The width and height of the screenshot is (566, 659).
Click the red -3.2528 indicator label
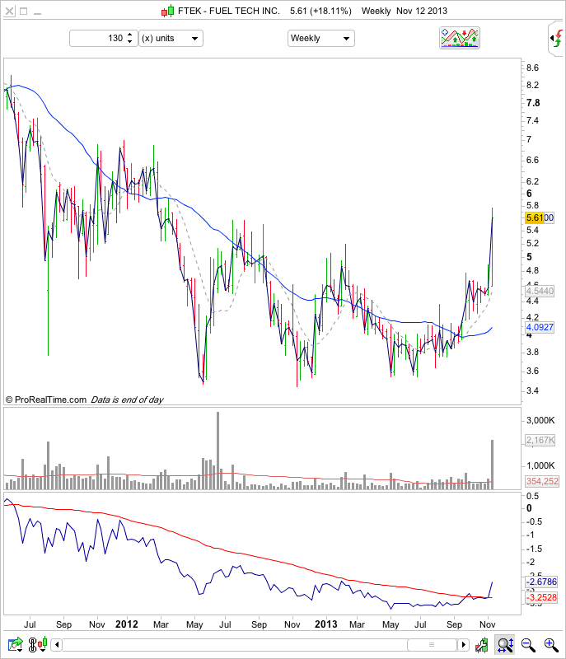tap(541, 597)
